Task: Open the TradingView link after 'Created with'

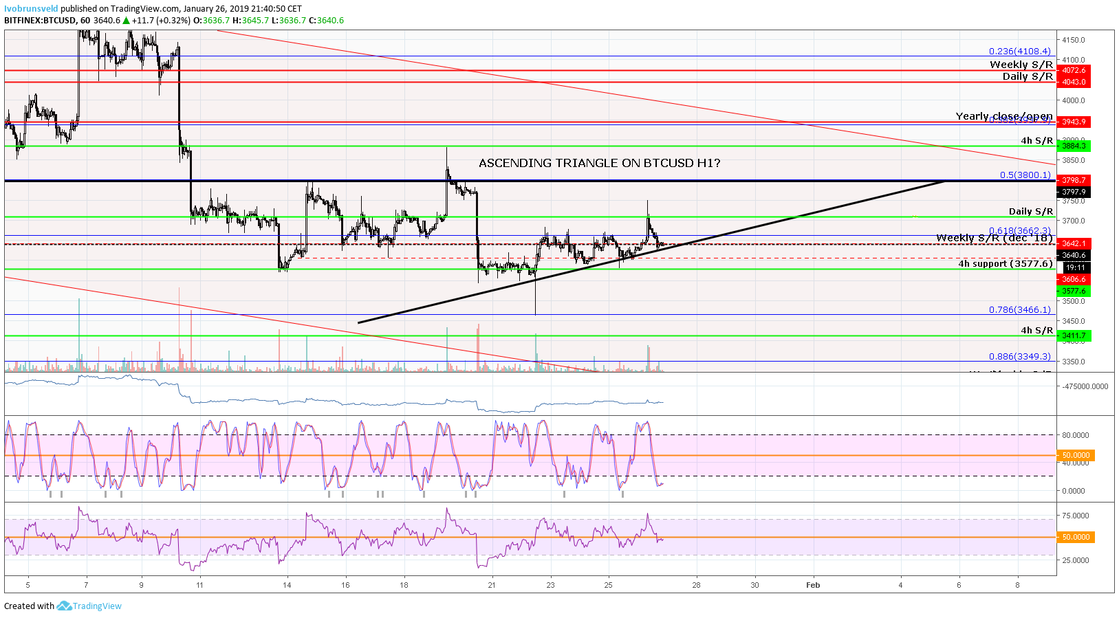Action: coord(97,606)
